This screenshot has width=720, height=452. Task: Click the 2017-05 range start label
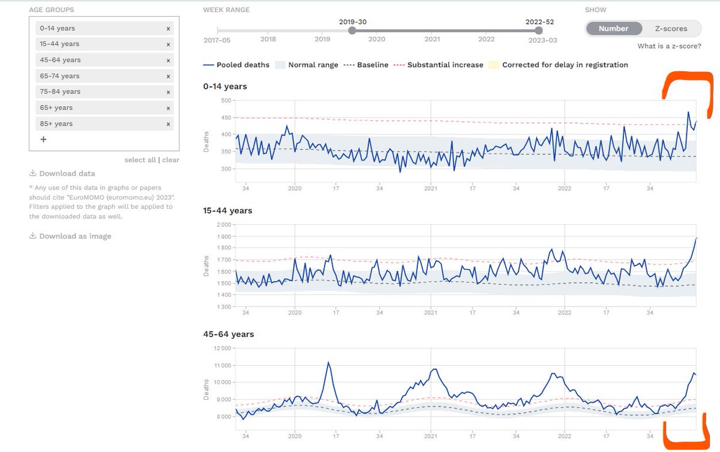pyautogui.click(x=217, y=40)
